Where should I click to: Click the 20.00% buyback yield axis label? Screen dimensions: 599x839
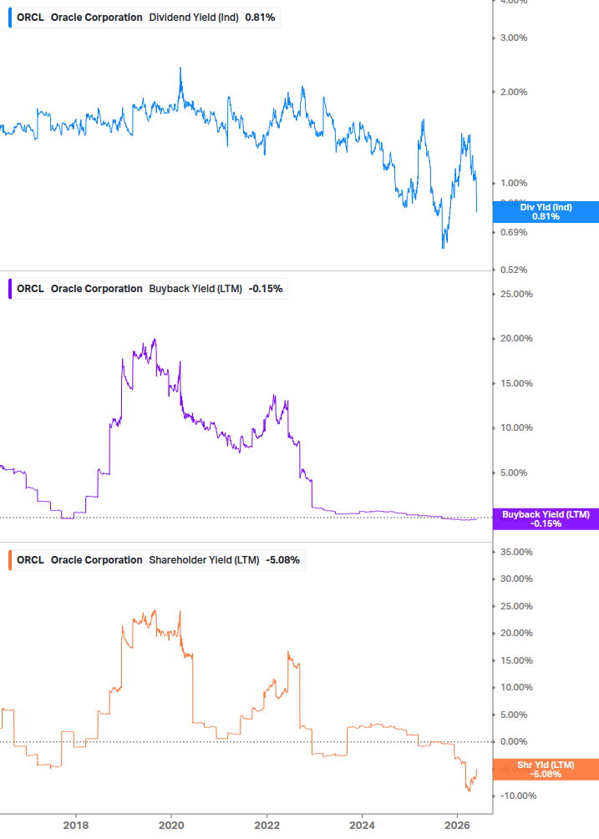click(516, 339)
